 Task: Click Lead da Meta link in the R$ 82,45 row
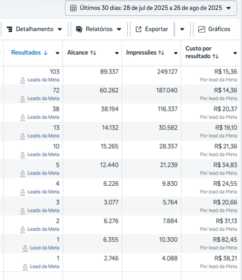click(45, 248)
